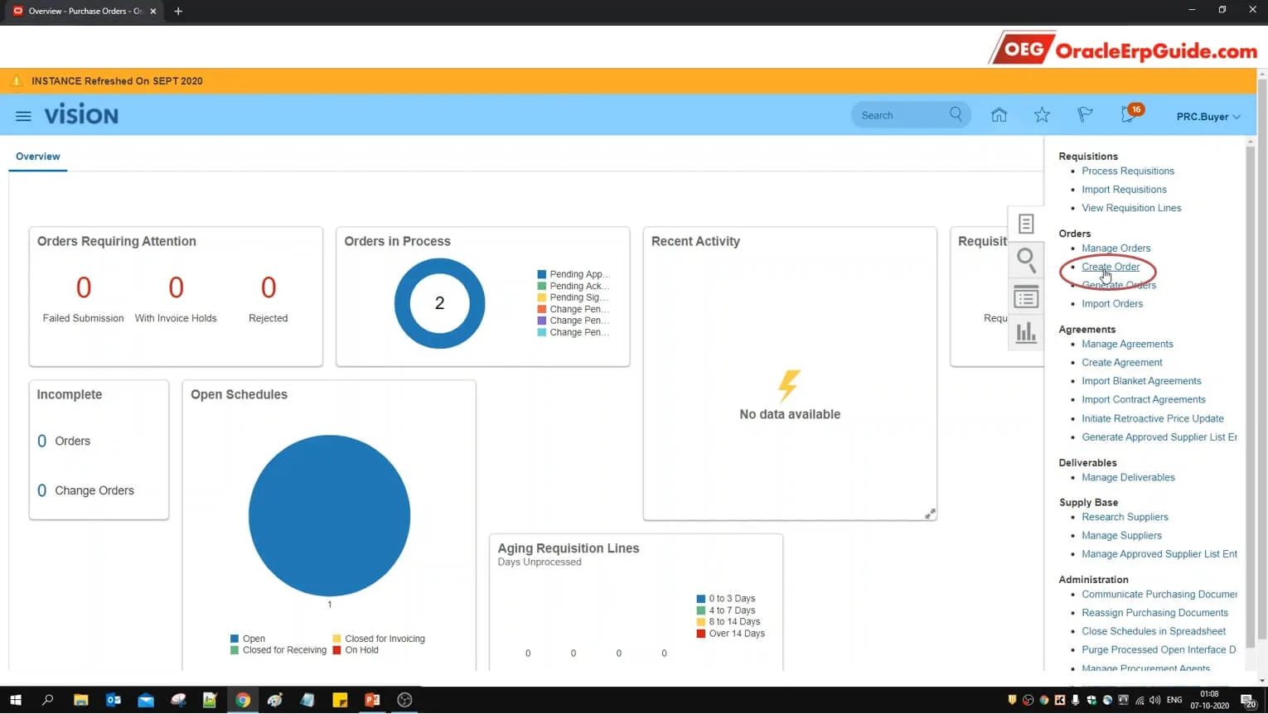The width and height of the screenshot is (1268, 714).
Task: Click the Orders in Process donut chart
Action: point(439,303)
